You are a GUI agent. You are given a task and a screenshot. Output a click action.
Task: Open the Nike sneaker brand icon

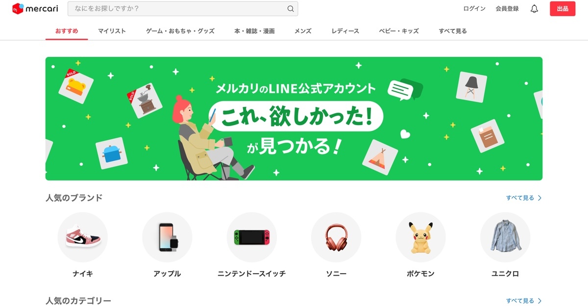(x=82, y=237)
